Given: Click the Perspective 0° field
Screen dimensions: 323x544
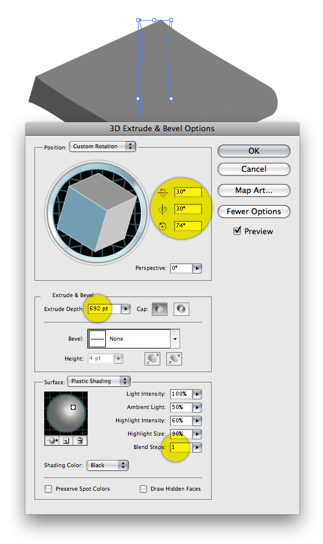Looking at the screenshot, I should coord(181,268).
